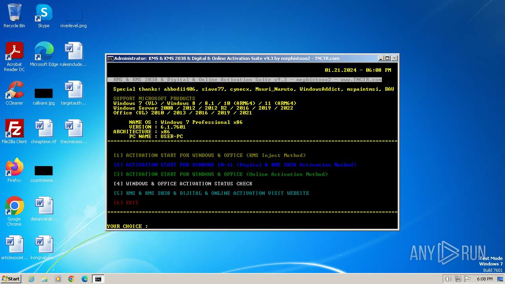Click the volume speaker tray icon
The width and height of the screenshot is (505, 284).
448,279
